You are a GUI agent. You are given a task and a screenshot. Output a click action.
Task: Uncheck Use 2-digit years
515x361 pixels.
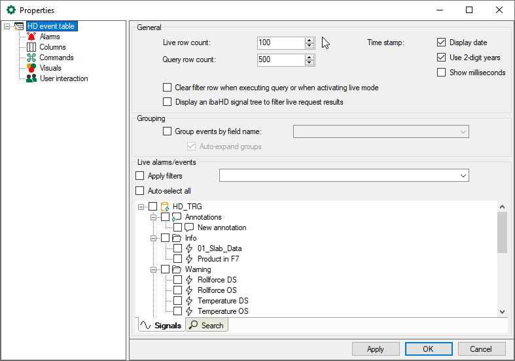click(441, 58)
